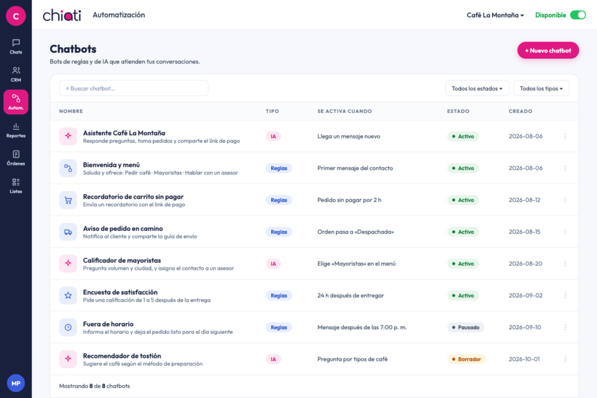
Task: Click the pink C workspace avatar
Action: [x=16, y=16]
